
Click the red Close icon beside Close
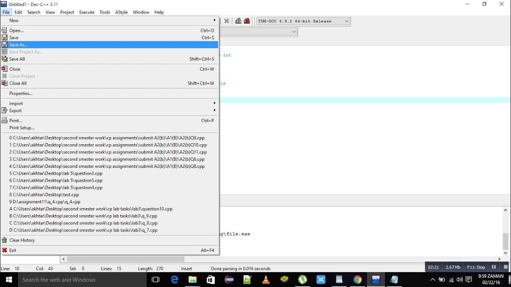coord(4,69)
